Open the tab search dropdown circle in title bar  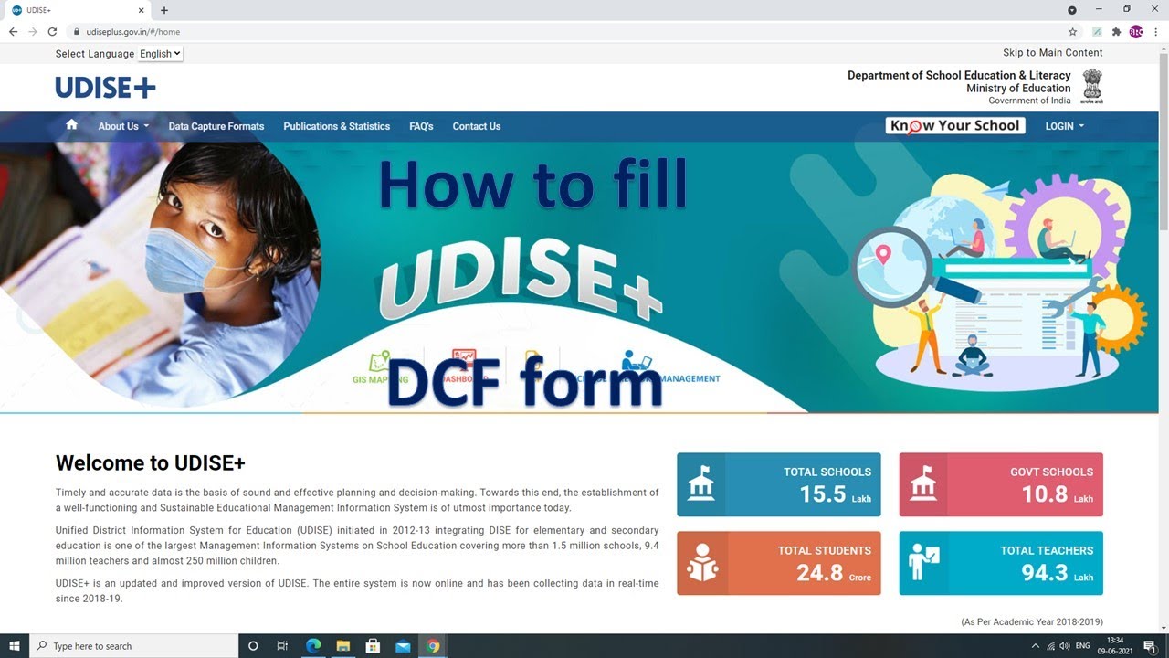coord(1072,10)
